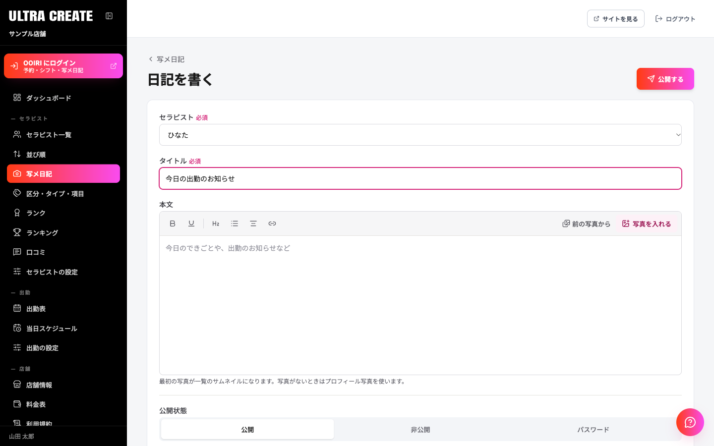Image resolution: width=714 pixels, height=446 pixels.
Task: Click サイトを見る button
Action: click(616, 19)
